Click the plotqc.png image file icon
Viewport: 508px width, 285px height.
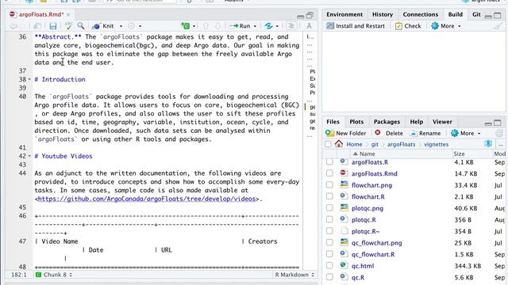(x=344, y=207)
